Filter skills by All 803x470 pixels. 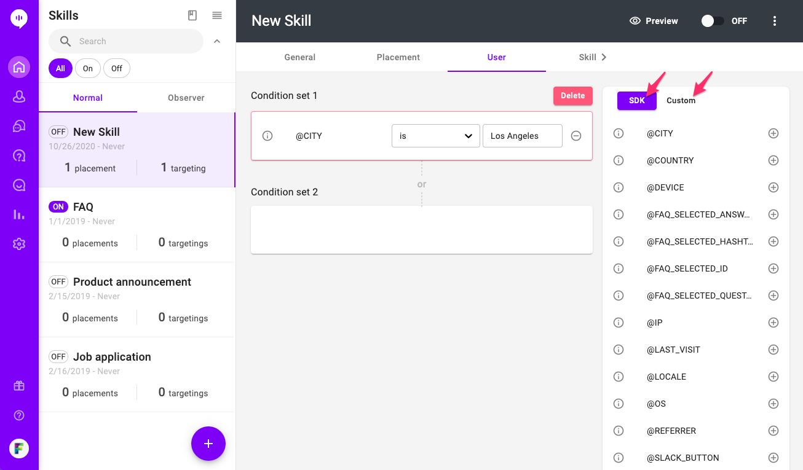pyautogui.click(x=60, y=68)
